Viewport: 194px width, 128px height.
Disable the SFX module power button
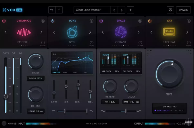[x=150, y=21]
